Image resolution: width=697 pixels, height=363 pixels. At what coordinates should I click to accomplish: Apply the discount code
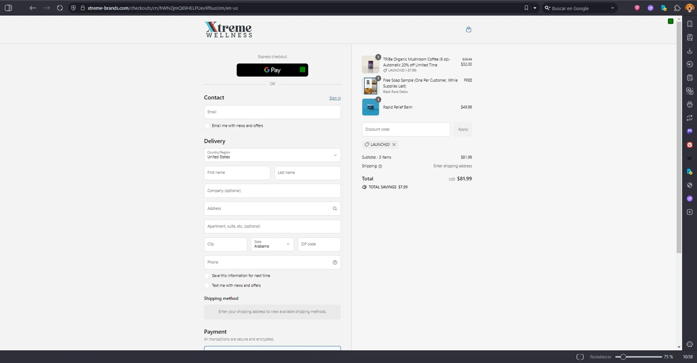tap(463, 129)
